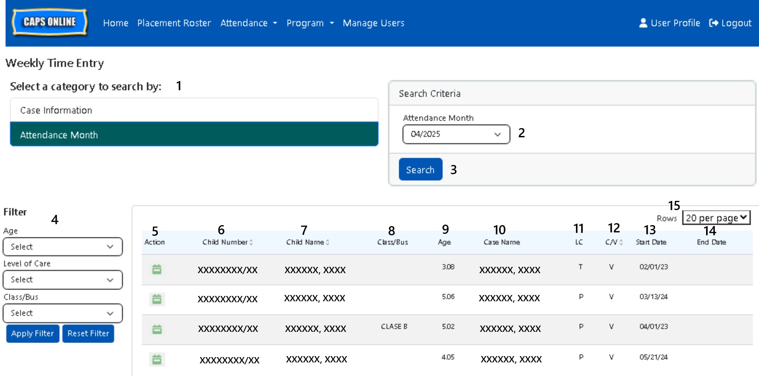Sort by Child Number column arrows

(251, 243)
